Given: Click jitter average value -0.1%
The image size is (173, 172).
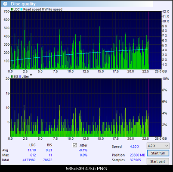Looking at the screenshot, I should (83, 150).
